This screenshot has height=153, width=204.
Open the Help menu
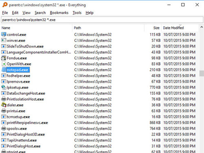tap(89, 13)
